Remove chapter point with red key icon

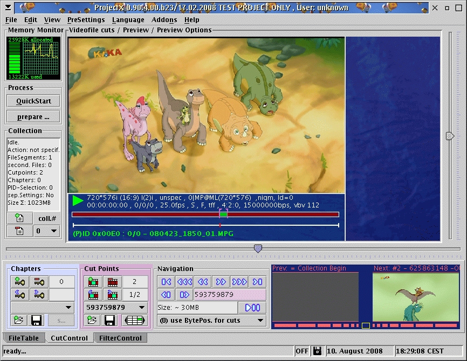coord(39,282)
